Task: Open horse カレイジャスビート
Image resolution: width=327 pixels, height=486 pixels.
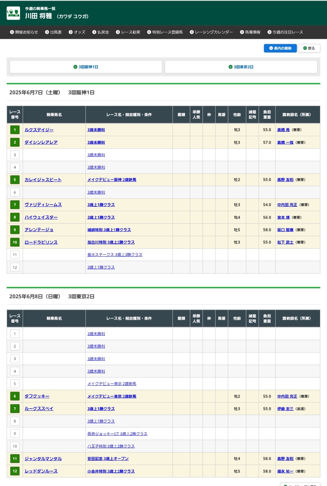Action: 43,180
